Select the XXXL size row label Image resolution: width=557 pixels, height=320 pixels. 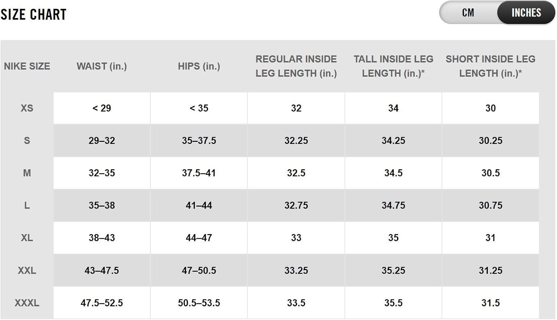[27, 303]
